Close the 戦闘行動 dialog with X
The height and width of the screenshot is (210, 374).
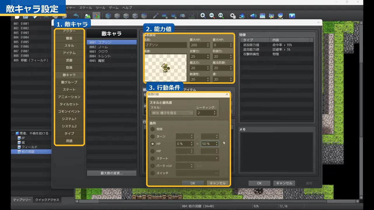227,94
